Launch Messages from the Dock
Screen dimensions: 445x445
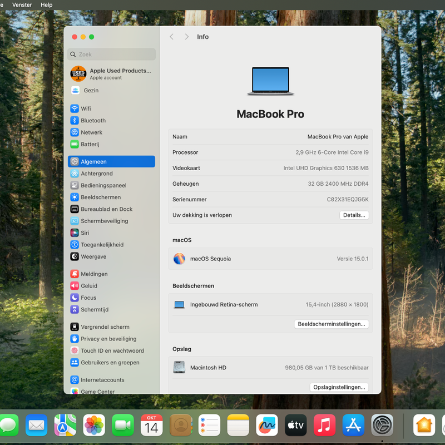(8, 425)
